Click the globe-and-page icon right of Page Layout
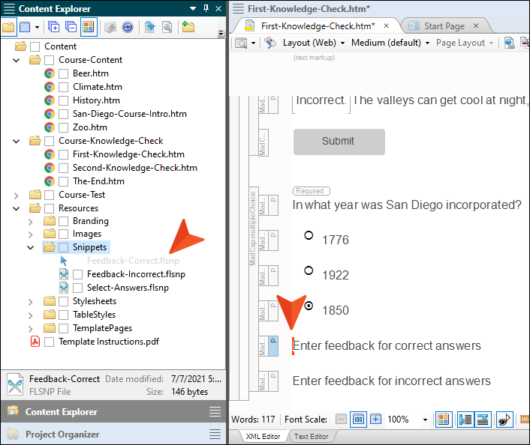 pos(509,43)
